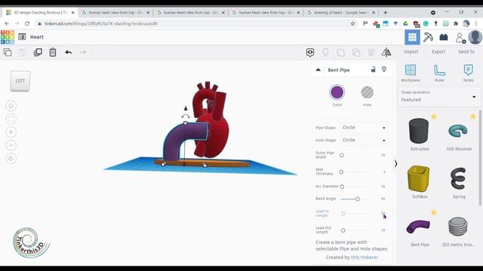Open the this tinkerer link
This screenshot has height=271, width=483.
365,257
